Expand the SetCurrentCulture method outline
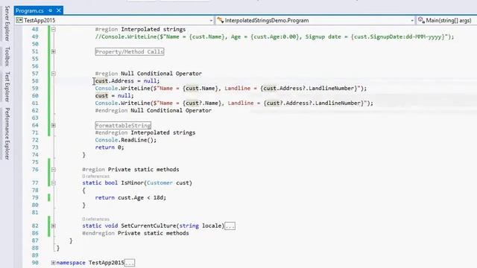The width and height of the screenshot is (477, 268). 53,226
